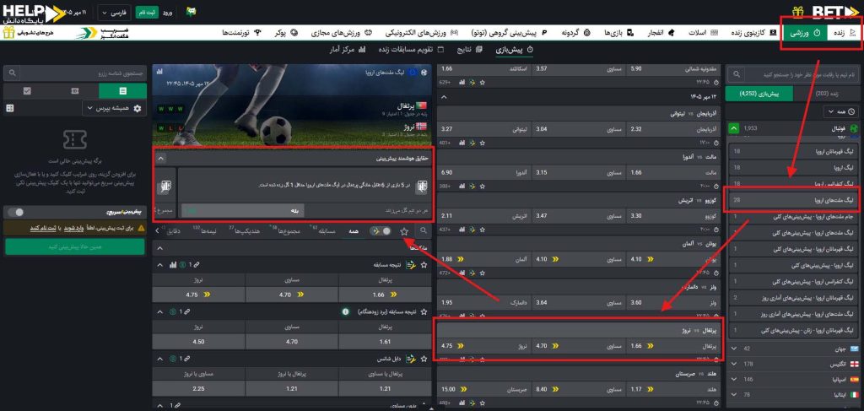Switch to the نتایج results tab

469,50
